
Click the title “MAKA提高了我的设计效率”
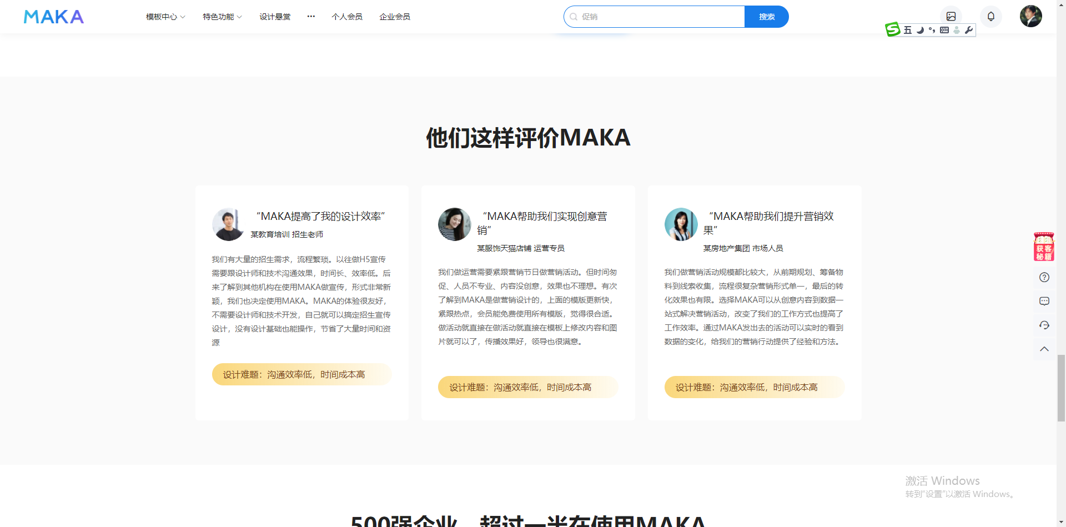(x=320, y=216)
